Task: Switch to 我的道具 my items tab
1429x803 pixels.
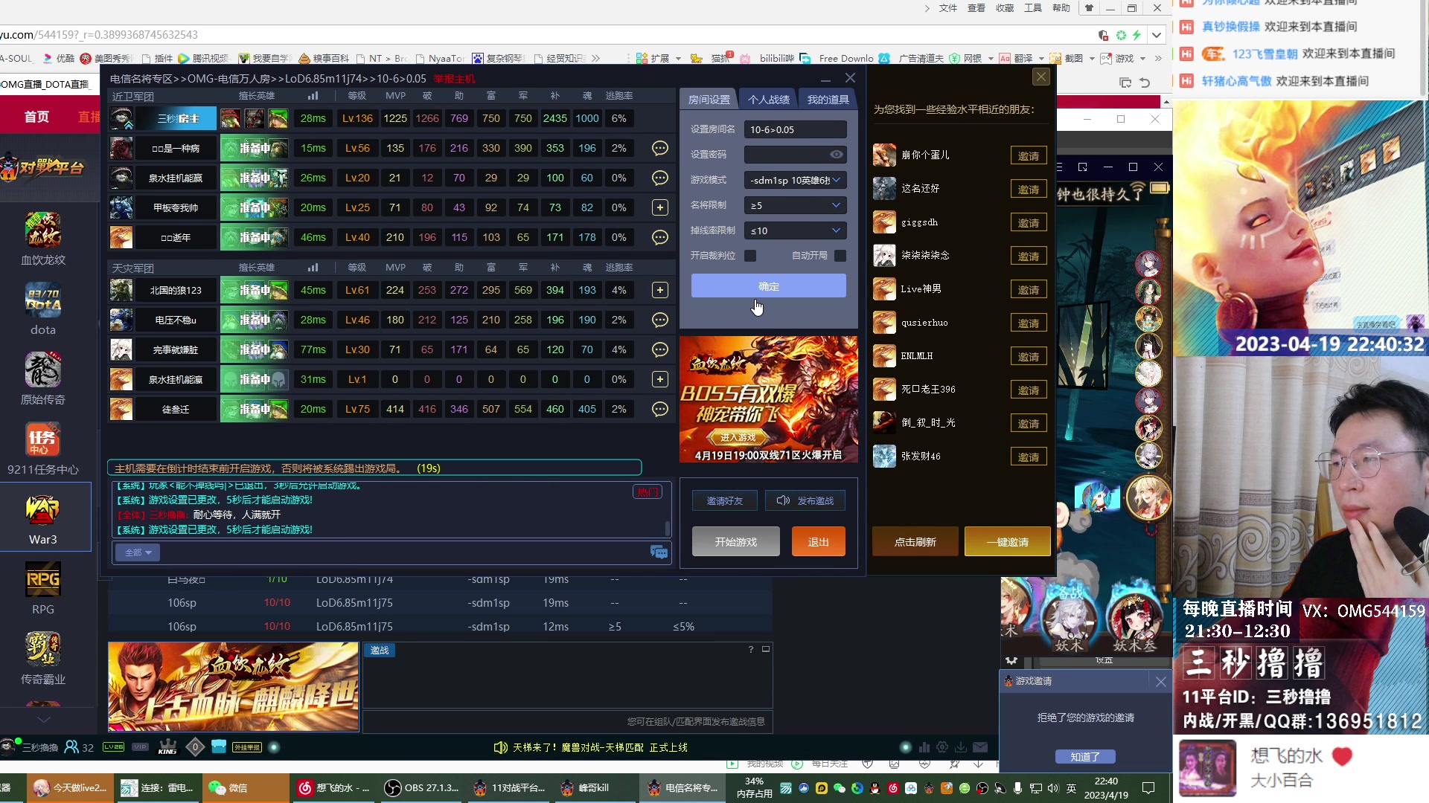Action: pos(828,99)
